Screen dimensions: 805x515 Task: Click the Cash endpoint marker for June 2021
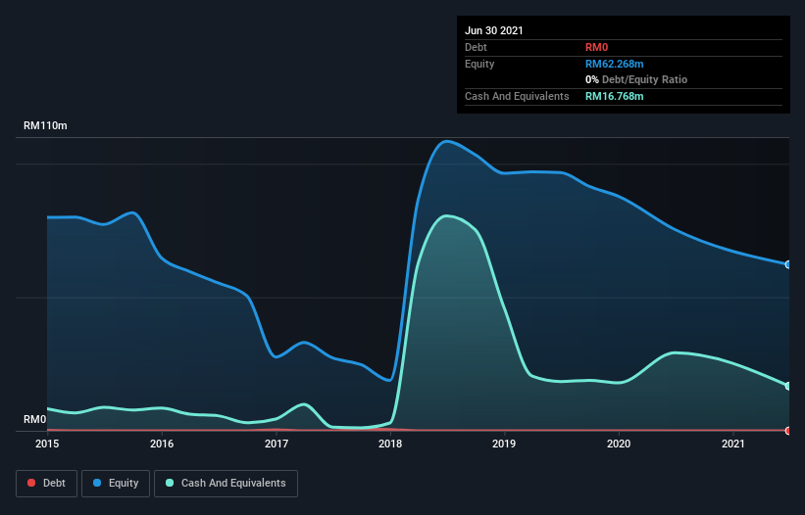[788, 386]
